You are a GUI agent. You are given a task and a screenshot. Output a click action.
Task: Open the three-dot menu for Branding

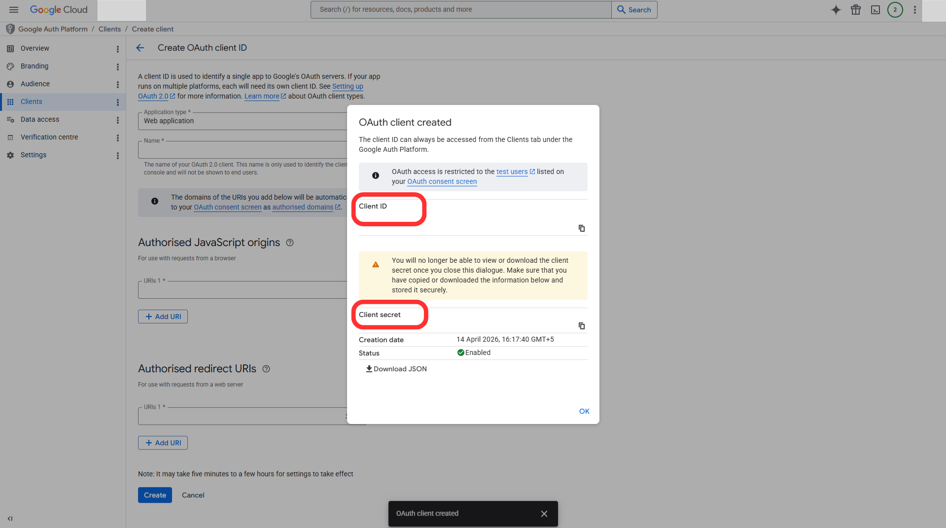(117, 67)
